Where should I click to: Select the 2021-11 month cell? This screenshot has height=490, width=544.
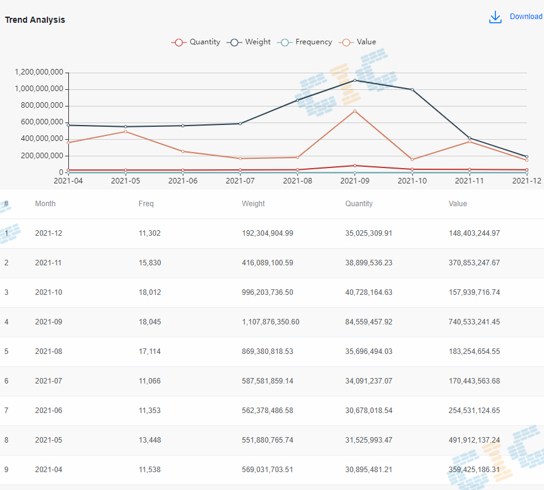(x=49, y=263)
